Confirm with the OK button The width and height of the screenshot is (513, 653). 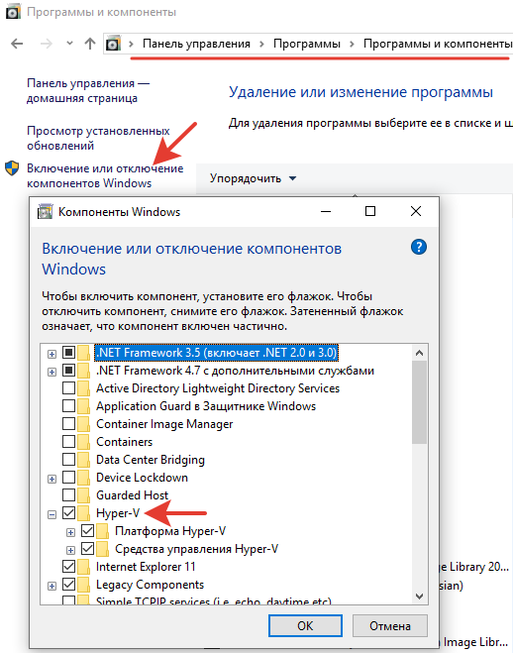pyautogui.click(x=305, y=626)
